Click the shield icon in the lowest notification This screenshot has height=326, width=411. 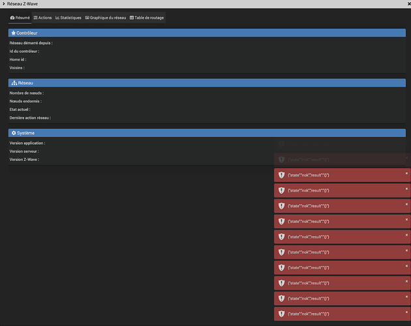pyautogui.click(x=282, y=314)
